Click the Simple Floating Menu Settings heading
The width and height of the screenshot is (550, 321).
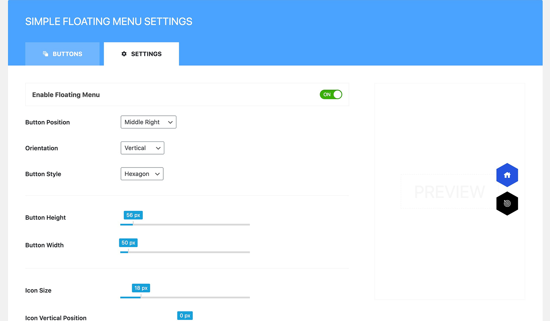click(x=109, y=21)
